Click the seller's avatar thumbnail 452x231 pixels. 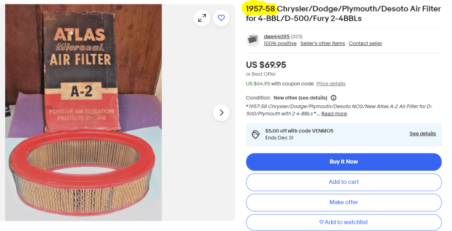click(253, 40)
